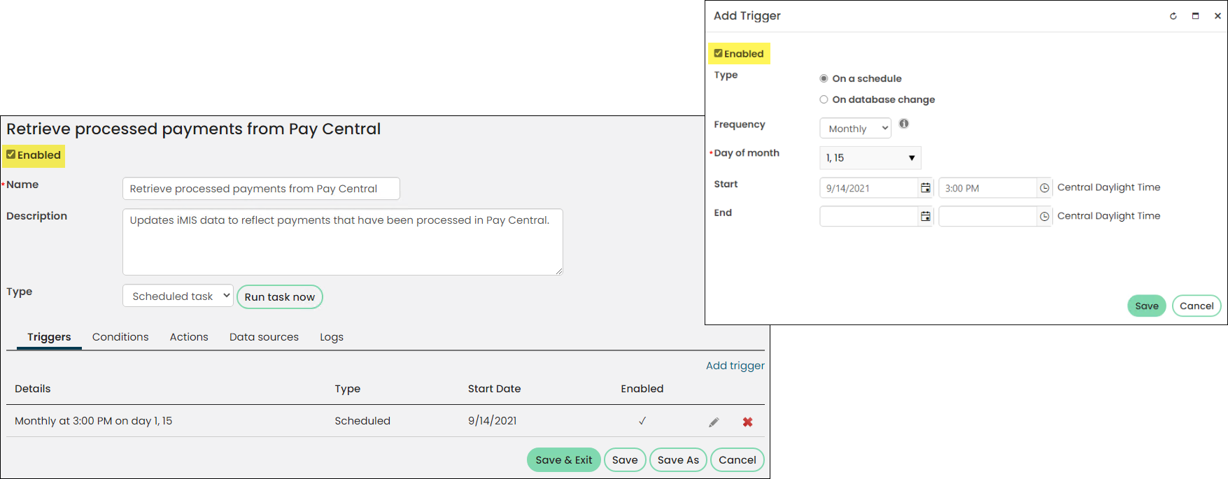The height and width of the screenshot is (479, 1228).
Task: Click the empty End time field
Action: (x=987, y=217)
